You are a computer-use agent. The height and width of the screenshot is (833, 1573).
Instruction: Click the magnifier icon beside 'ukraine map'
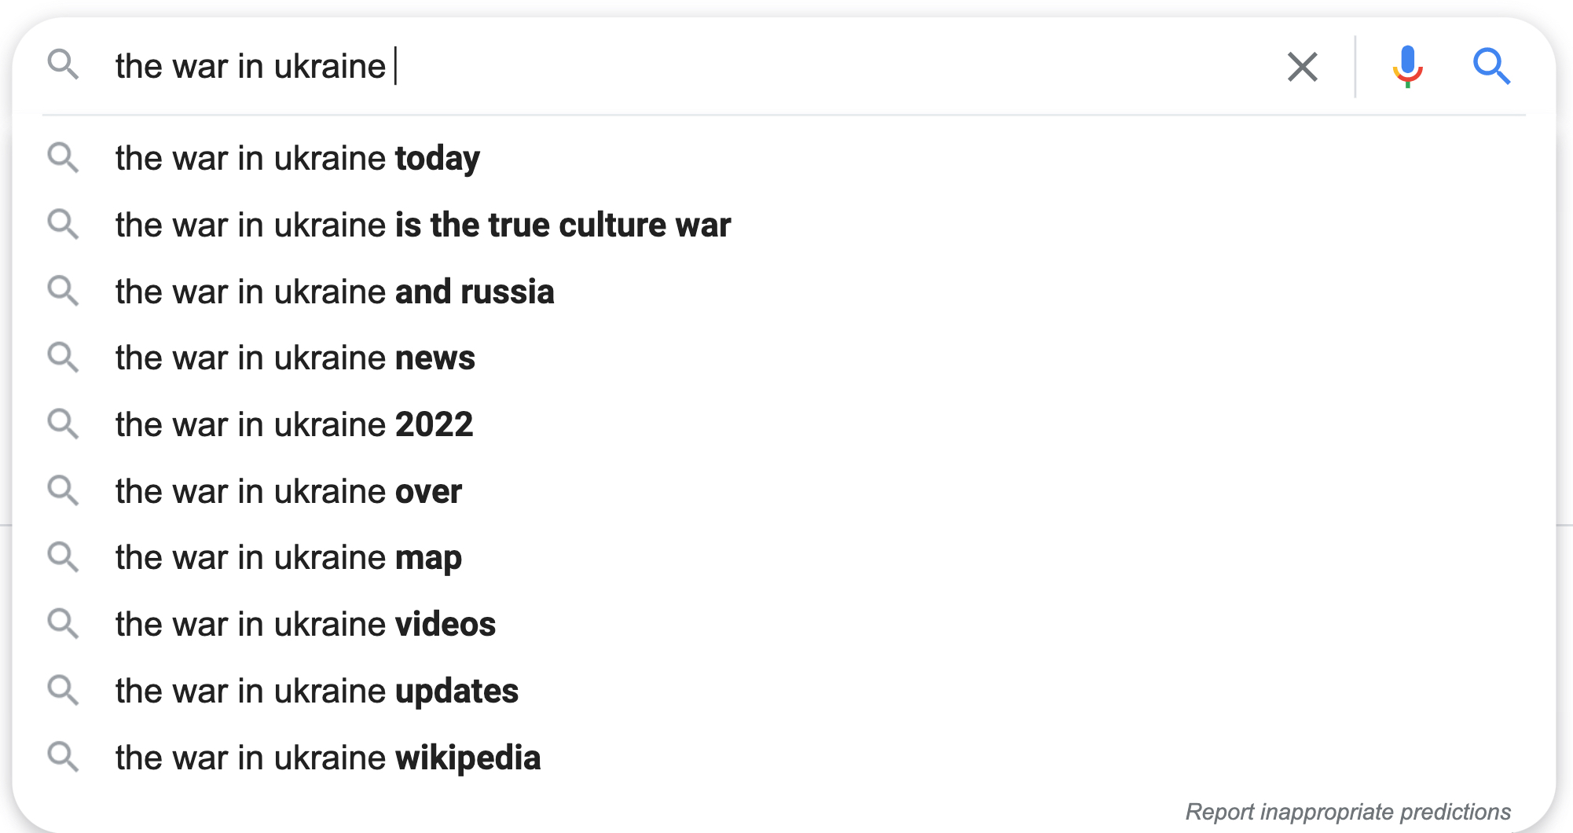63,558
